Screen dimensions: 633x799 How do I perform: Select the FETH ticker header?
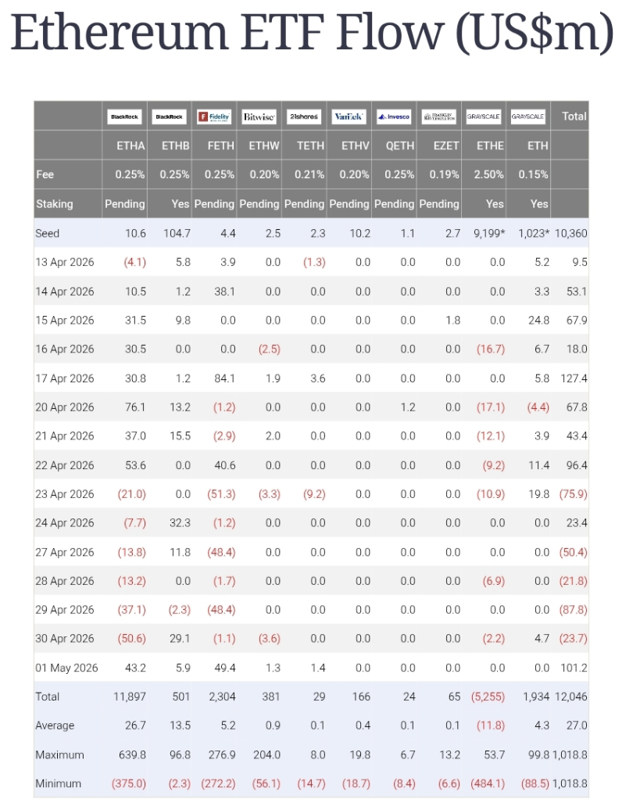coord(221,145)
